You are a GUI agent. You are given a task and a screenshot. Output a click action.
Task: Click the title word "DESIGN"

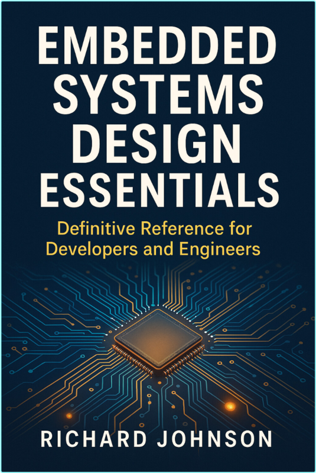157,143
